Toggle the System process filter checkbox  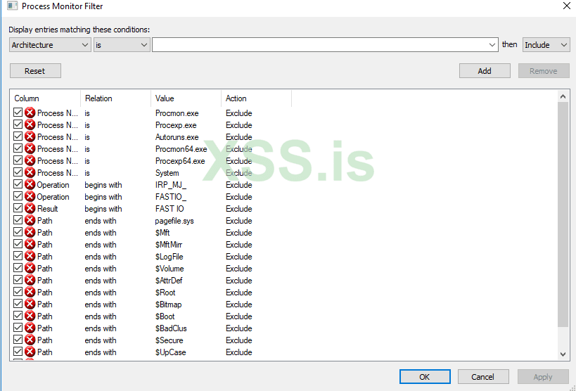pos(18,172)
